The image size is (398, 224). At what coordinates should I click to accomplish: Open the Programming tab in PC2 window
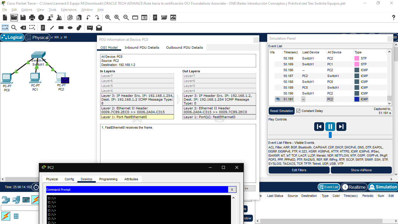[108, 179]
